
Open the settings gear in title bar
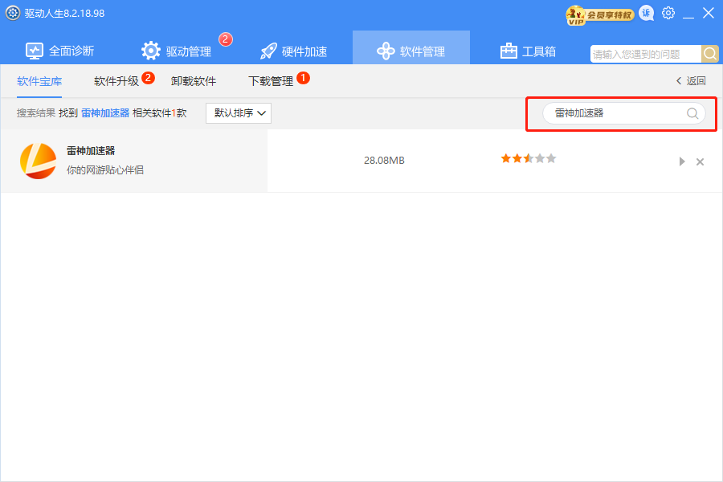coord(668,13)
